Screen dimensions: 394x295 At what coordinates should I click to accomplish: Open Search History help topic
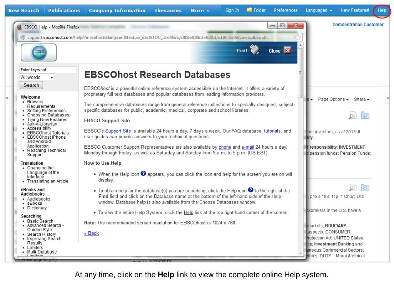42,234
